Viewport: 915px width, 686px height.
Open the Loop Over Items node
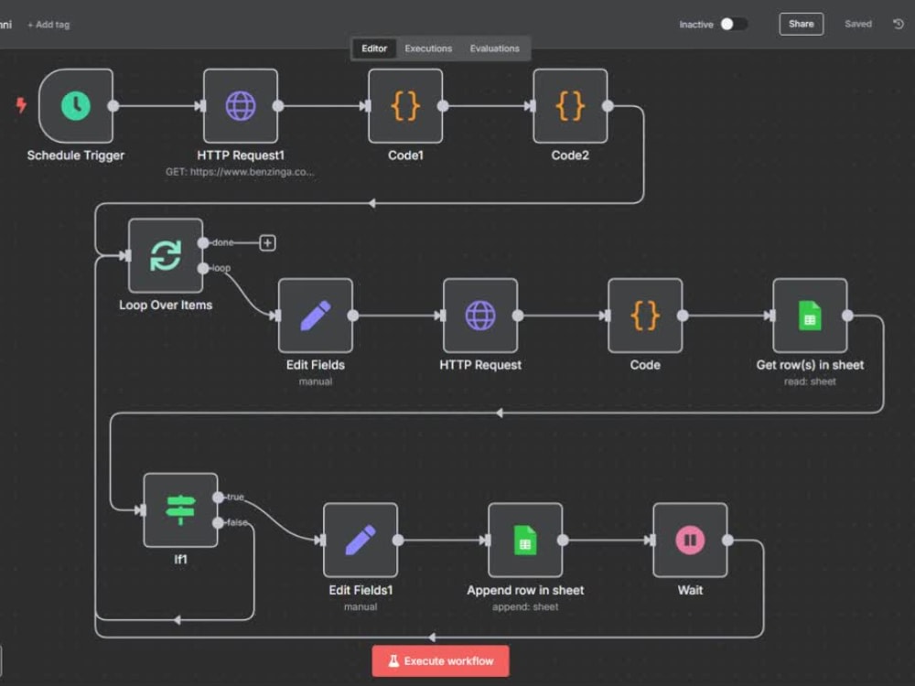[166, 255]
